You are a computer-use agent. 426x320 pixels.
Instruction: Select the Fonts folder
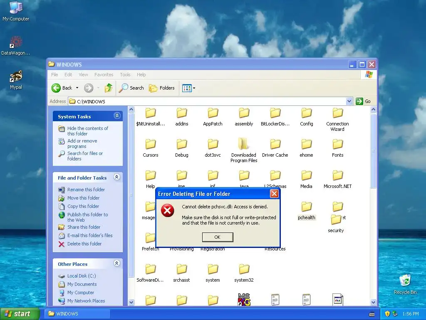(x=337, y=148)
